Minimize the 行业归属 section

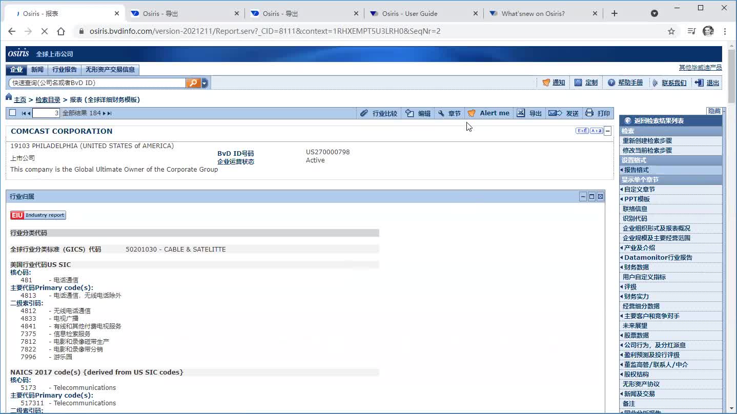coord(583,197)
